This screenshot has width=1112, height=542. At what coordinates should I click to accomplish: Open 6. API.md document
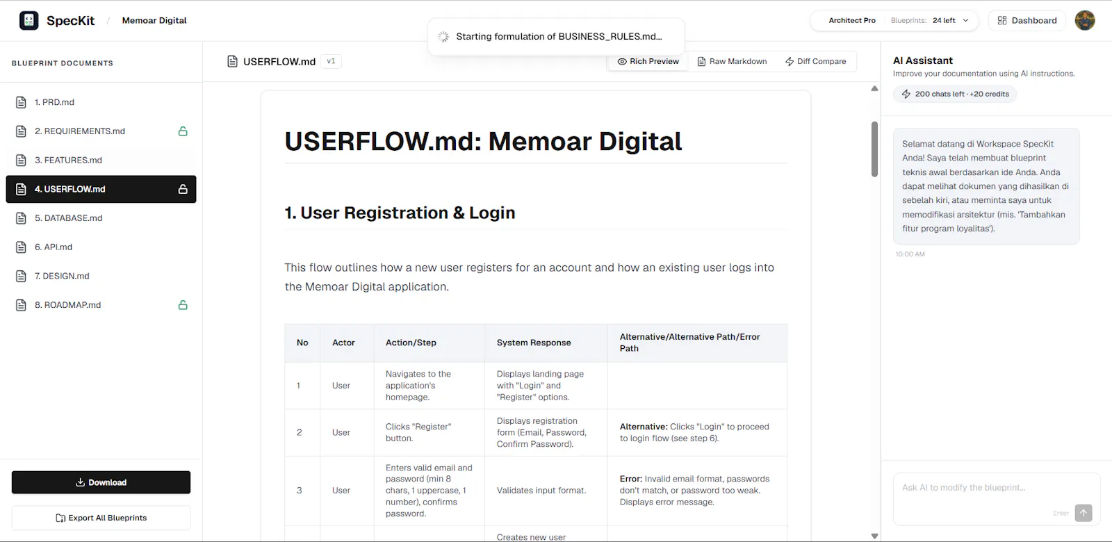pos(101,247)
